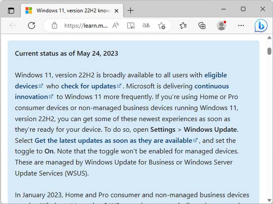Viewport: 273px width, 204px height.
Task: Enter Immersive Reader mode
Action: (x=130, y=26)
